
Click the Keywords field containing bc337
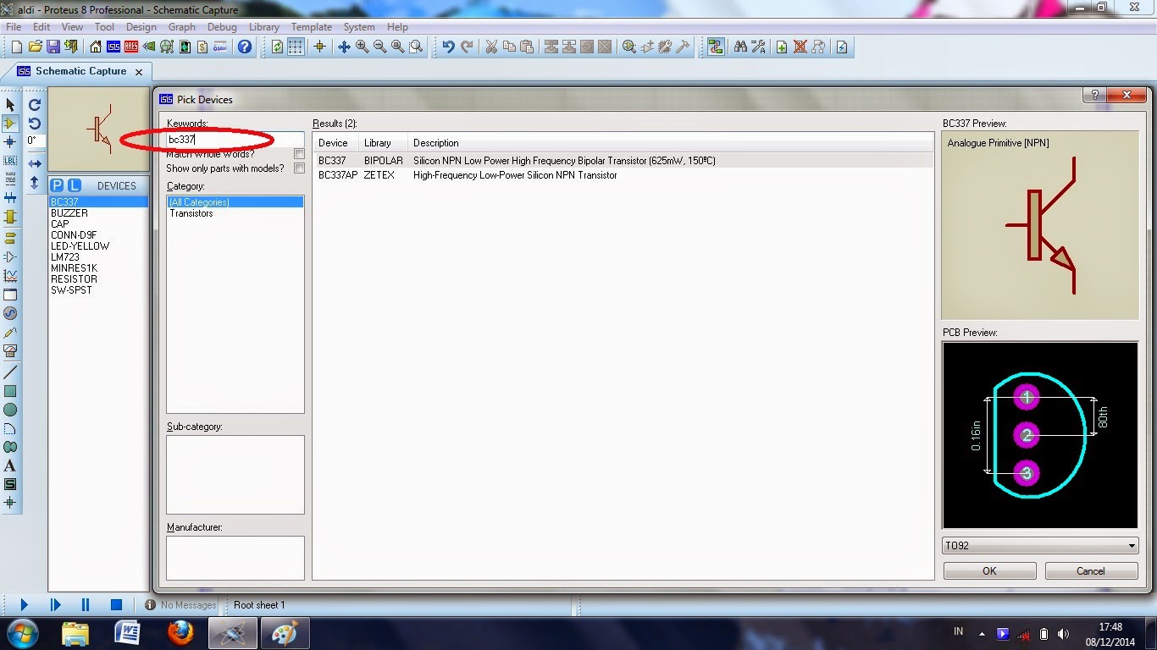[235, 140]
